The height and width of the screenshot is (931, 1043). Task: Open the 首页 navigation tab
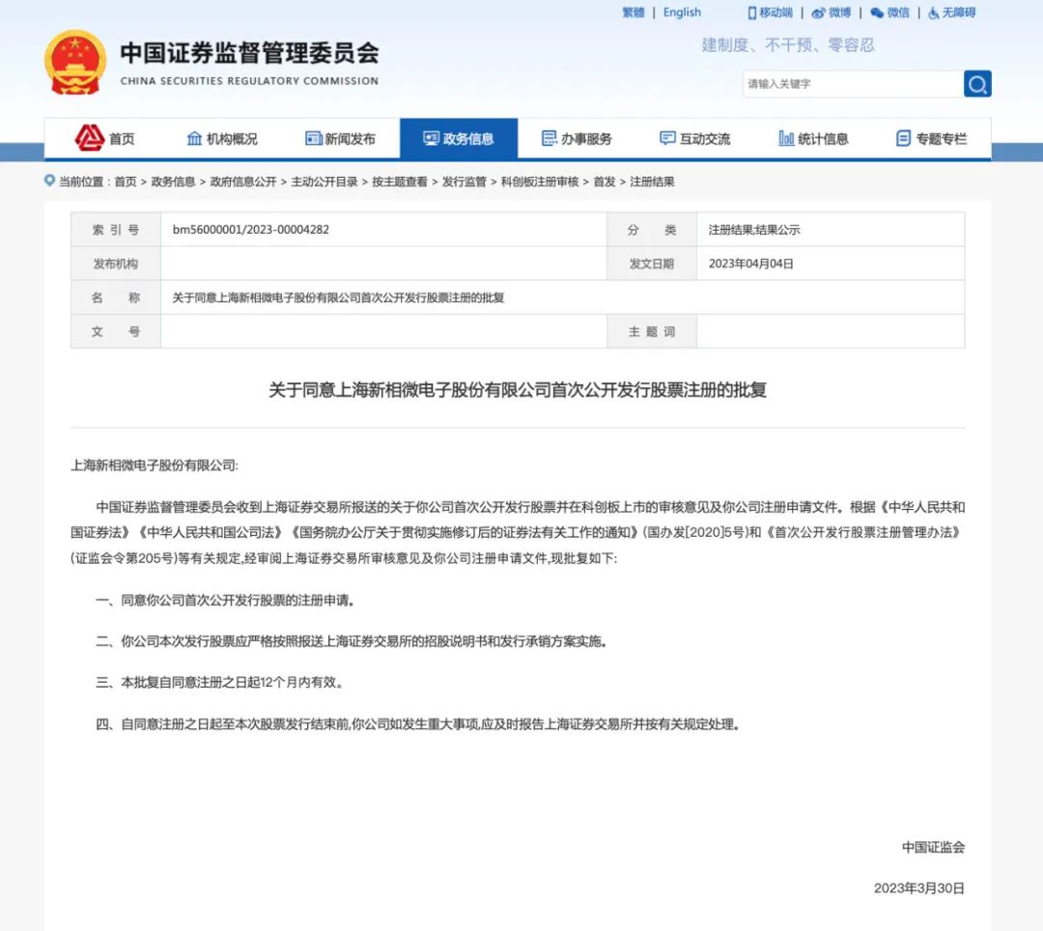click(104, 138)
